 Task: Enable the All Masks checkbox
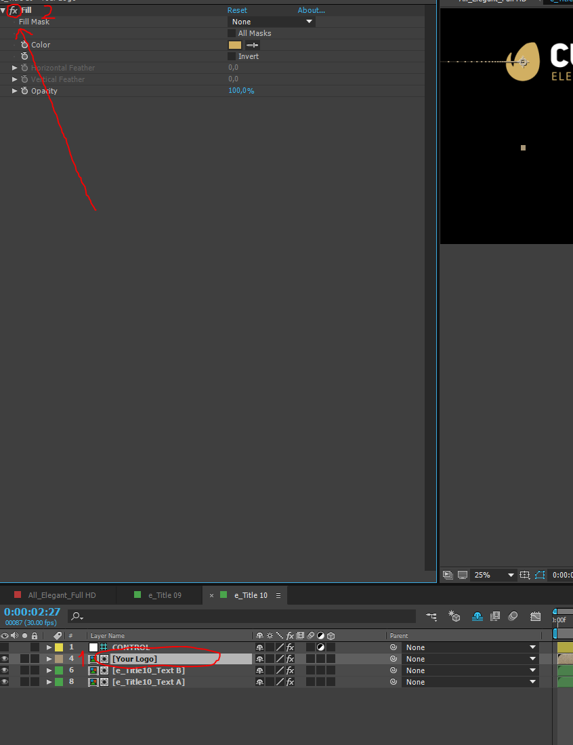[232, 33]
